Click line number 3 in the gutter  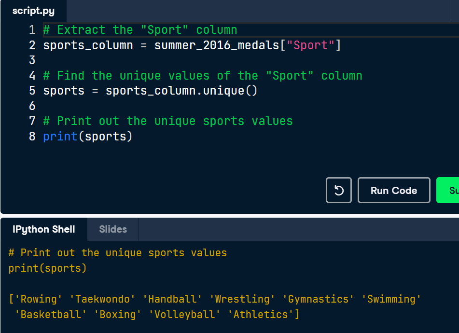click(32, 60)
